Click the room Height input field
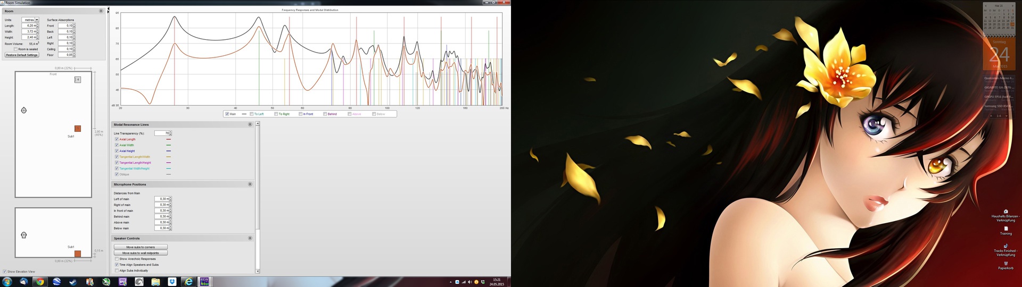Image resolution: width=1022 pixels, height=287 pixels. coord(28,37)
